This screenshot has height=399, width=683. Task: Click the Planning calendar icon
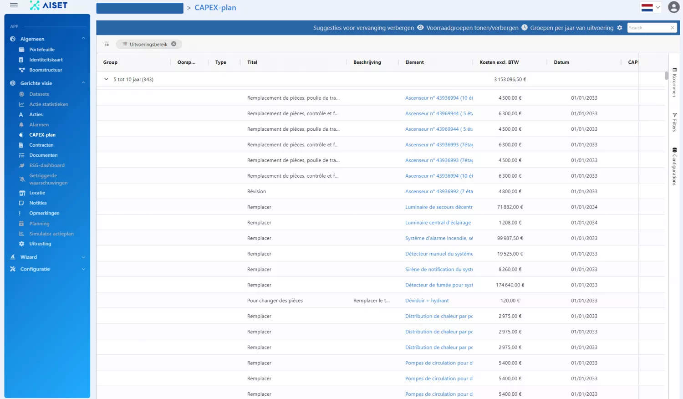(21, 224)
